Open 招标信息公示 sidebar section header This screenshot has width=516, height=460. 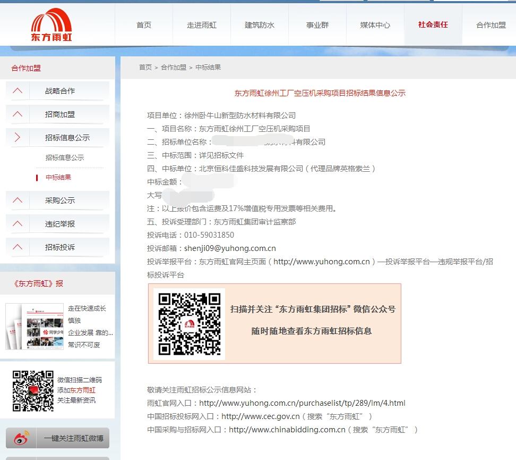pos(67,138)
